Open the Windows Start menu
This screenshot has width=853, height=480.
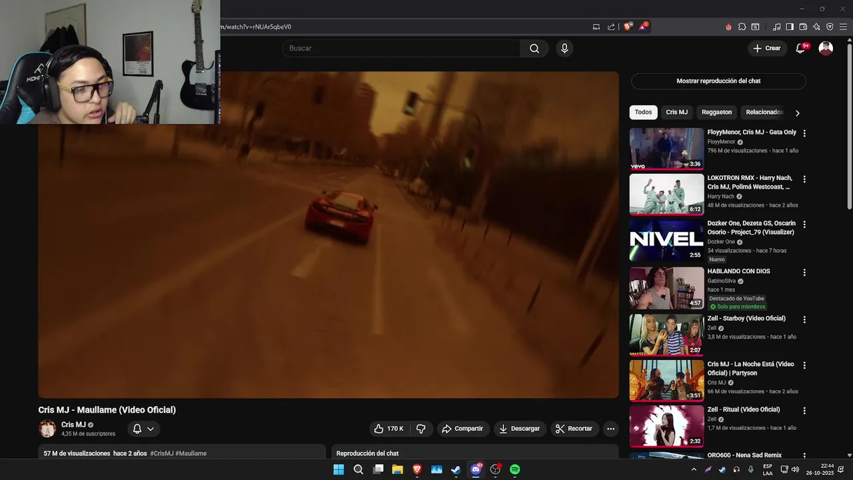(339, 469)
